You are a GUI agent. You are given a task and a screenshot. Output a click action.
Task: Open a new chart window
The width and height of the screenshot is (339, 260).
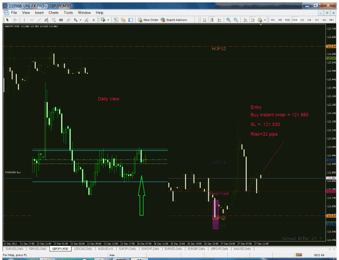(103, 20)
